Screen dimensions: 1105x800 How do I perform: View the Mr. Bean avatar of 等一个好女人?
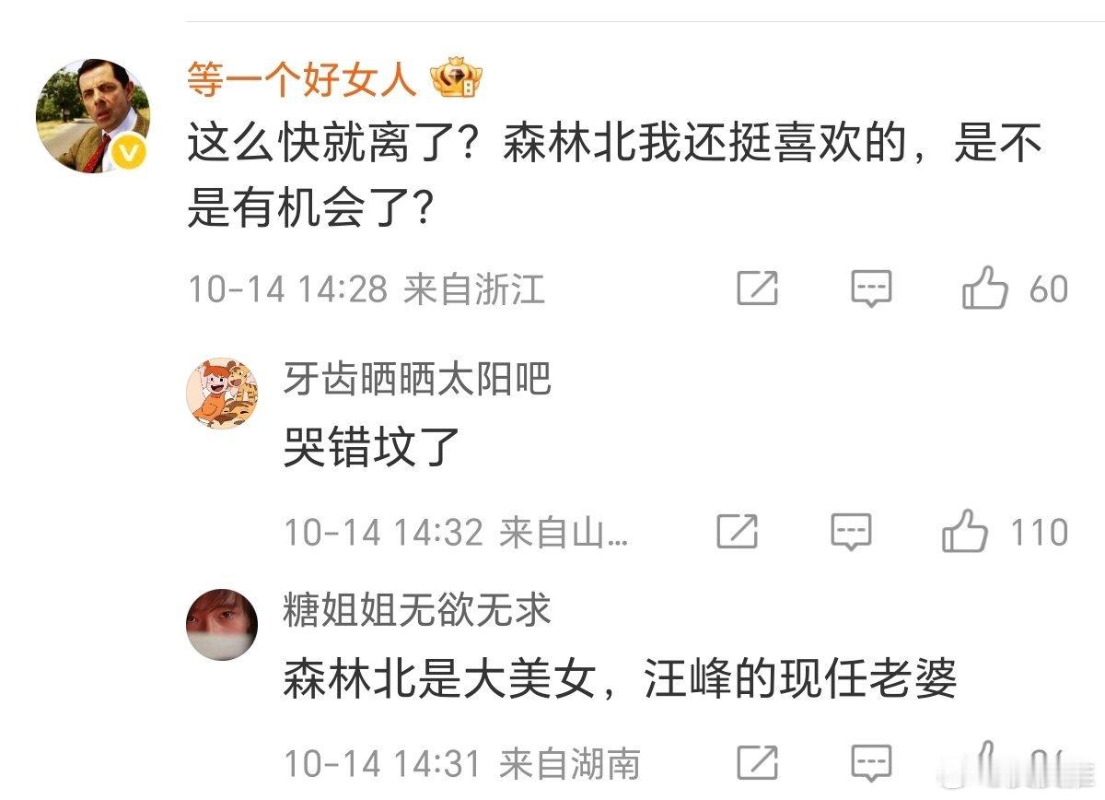(93, 115)
